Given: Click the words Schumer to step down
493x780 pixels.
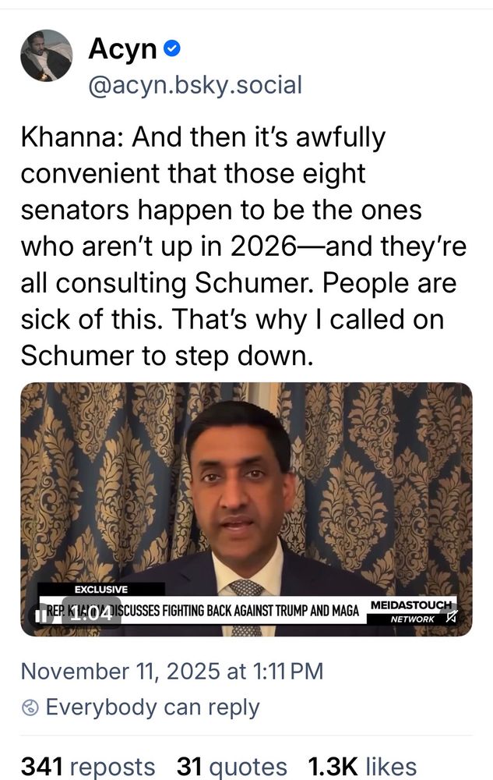Looking at the screenshot, I should [167, 355].
